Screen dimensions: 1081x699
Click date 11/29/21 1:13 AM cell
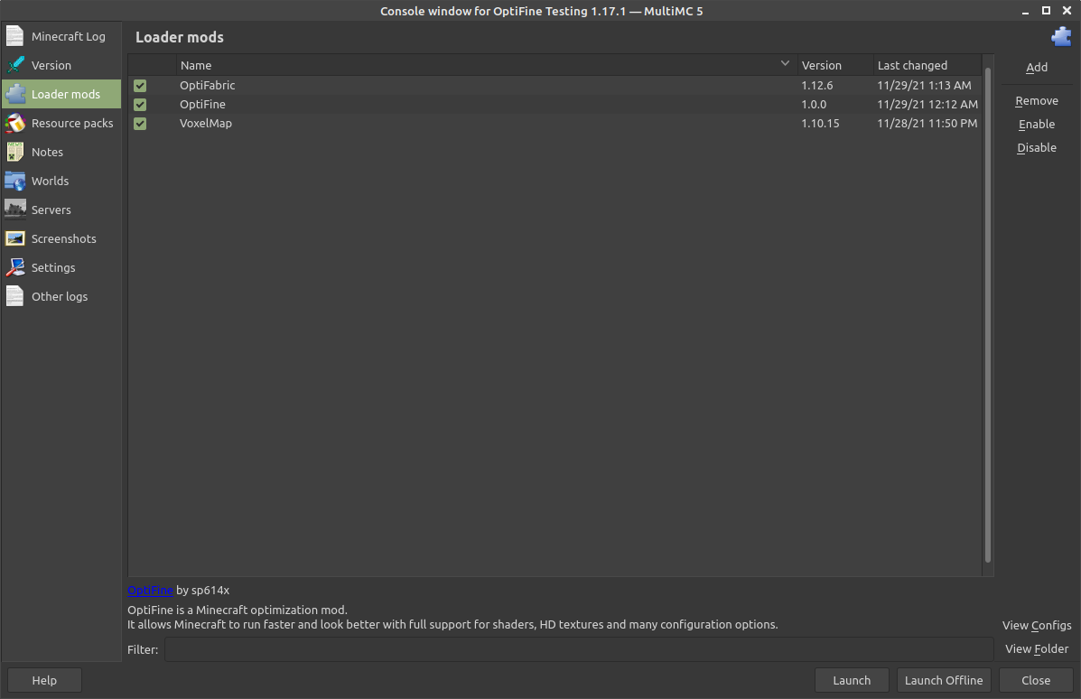point(924,86)
